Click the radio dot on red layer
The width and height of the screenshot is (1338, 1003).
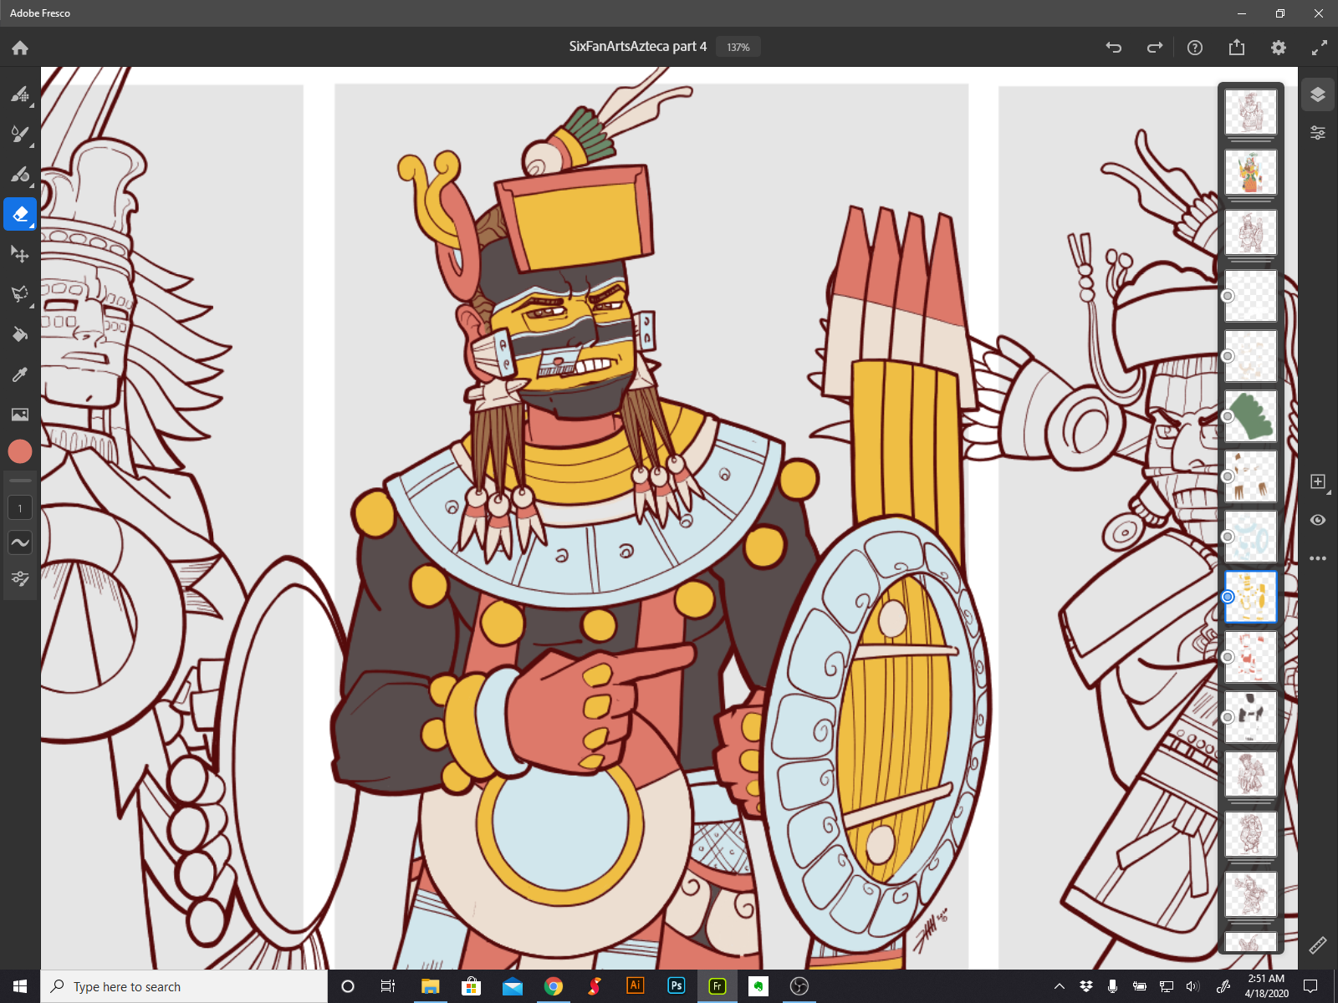pos(1228,657)
